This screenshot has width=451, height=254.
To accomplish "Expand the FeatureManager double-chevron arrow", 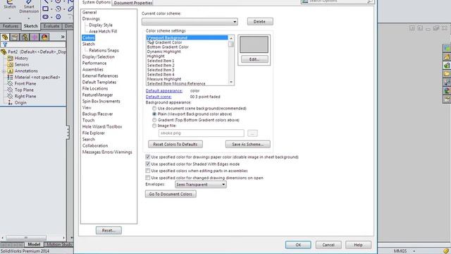I will 63,37.
